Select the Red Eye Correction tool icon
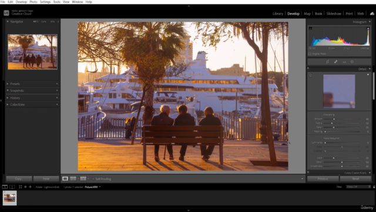Image resolution: width=376 pixels, height=212 pixels. click(x=344, y=62)
